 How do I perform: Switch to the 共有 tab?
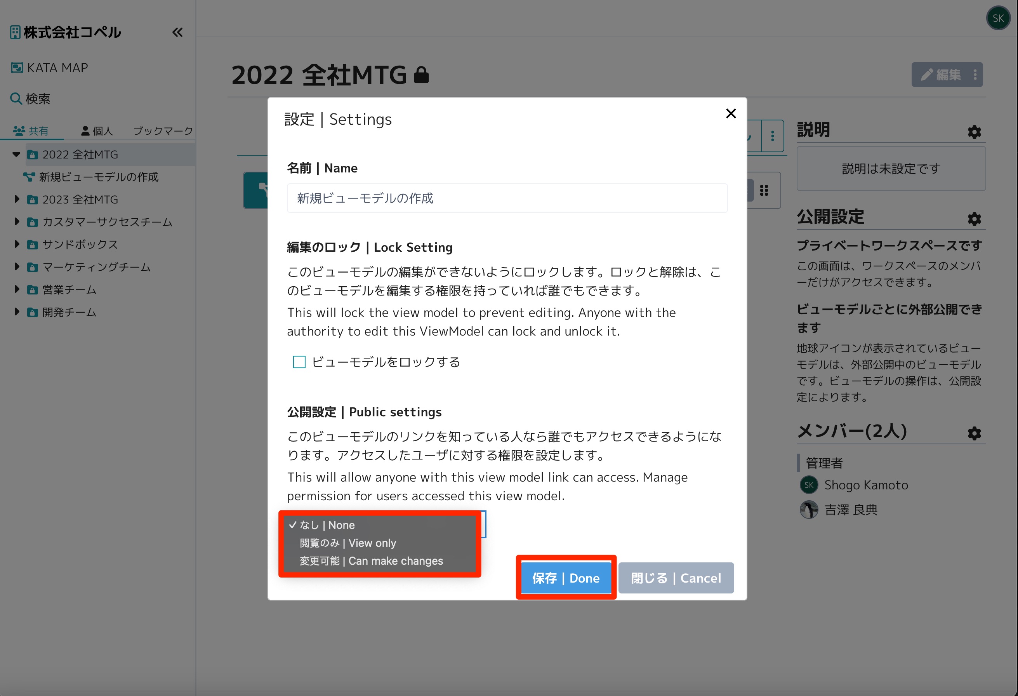[x=31, y=130]
